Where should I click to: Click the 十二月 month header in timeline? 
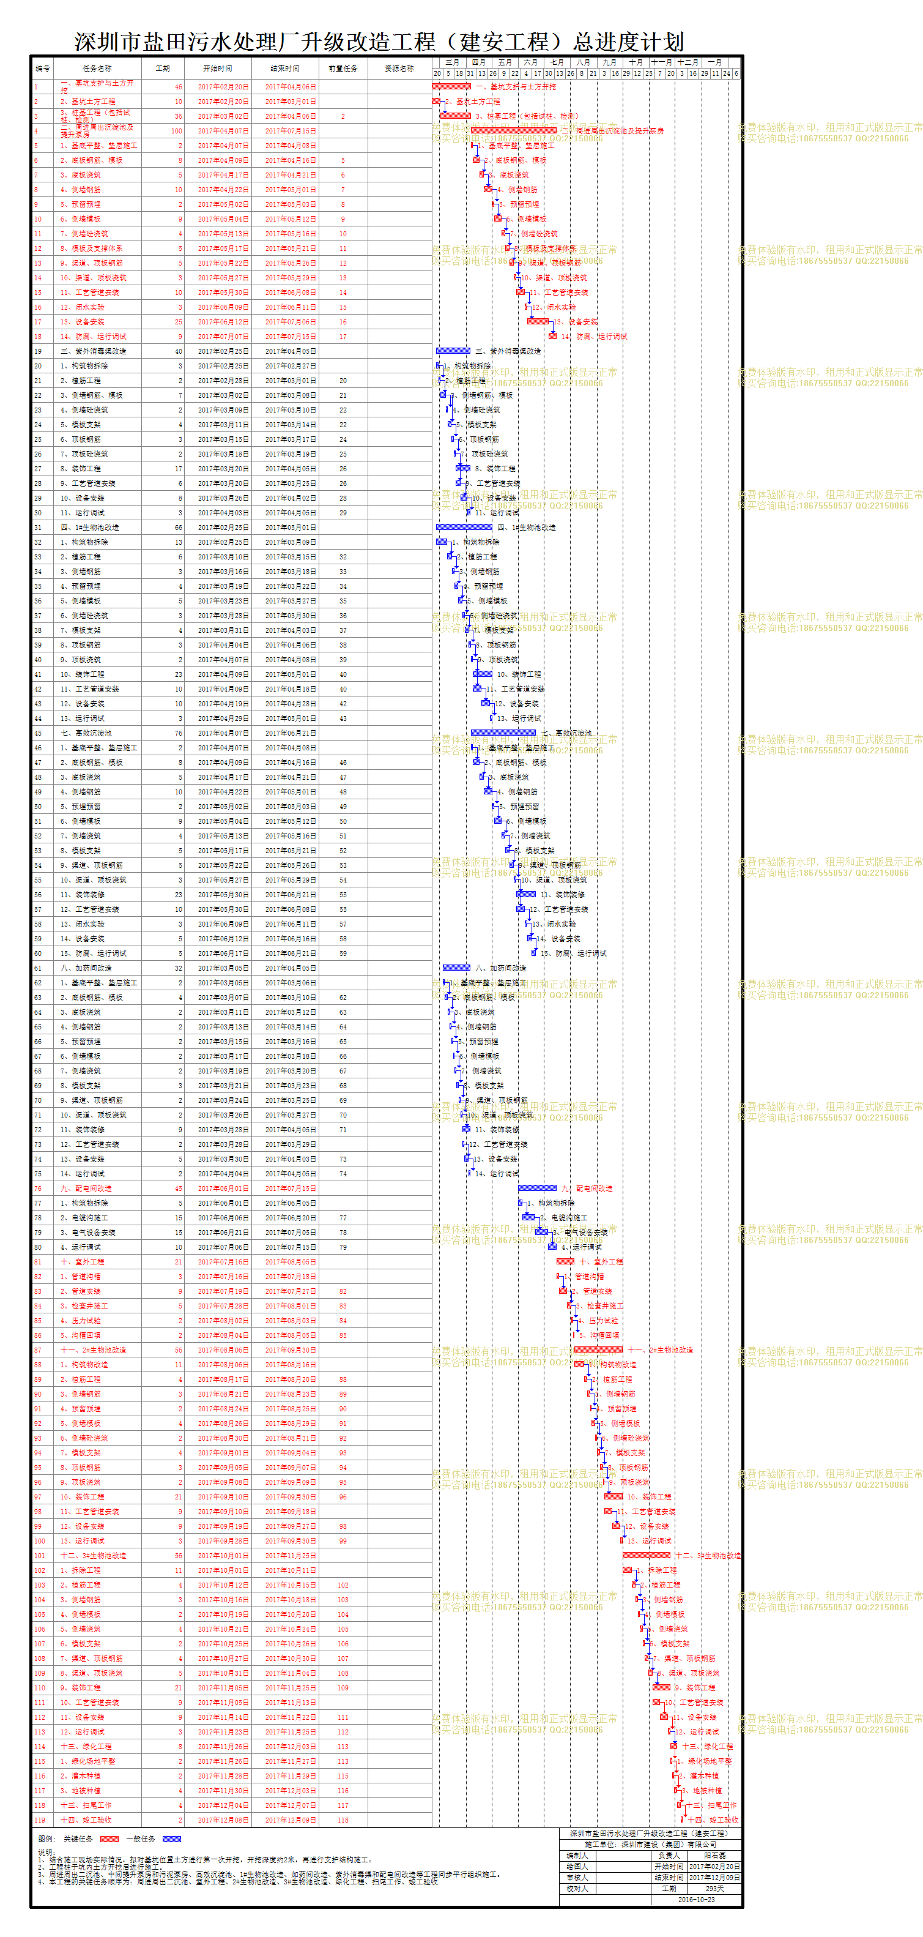pos(688,62)
